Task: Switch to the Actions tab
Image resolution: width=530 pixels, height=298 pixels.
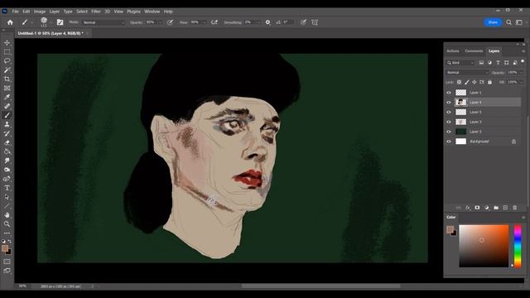Action: click(453, 51)
